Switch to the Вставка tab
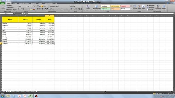 (15, 3)
